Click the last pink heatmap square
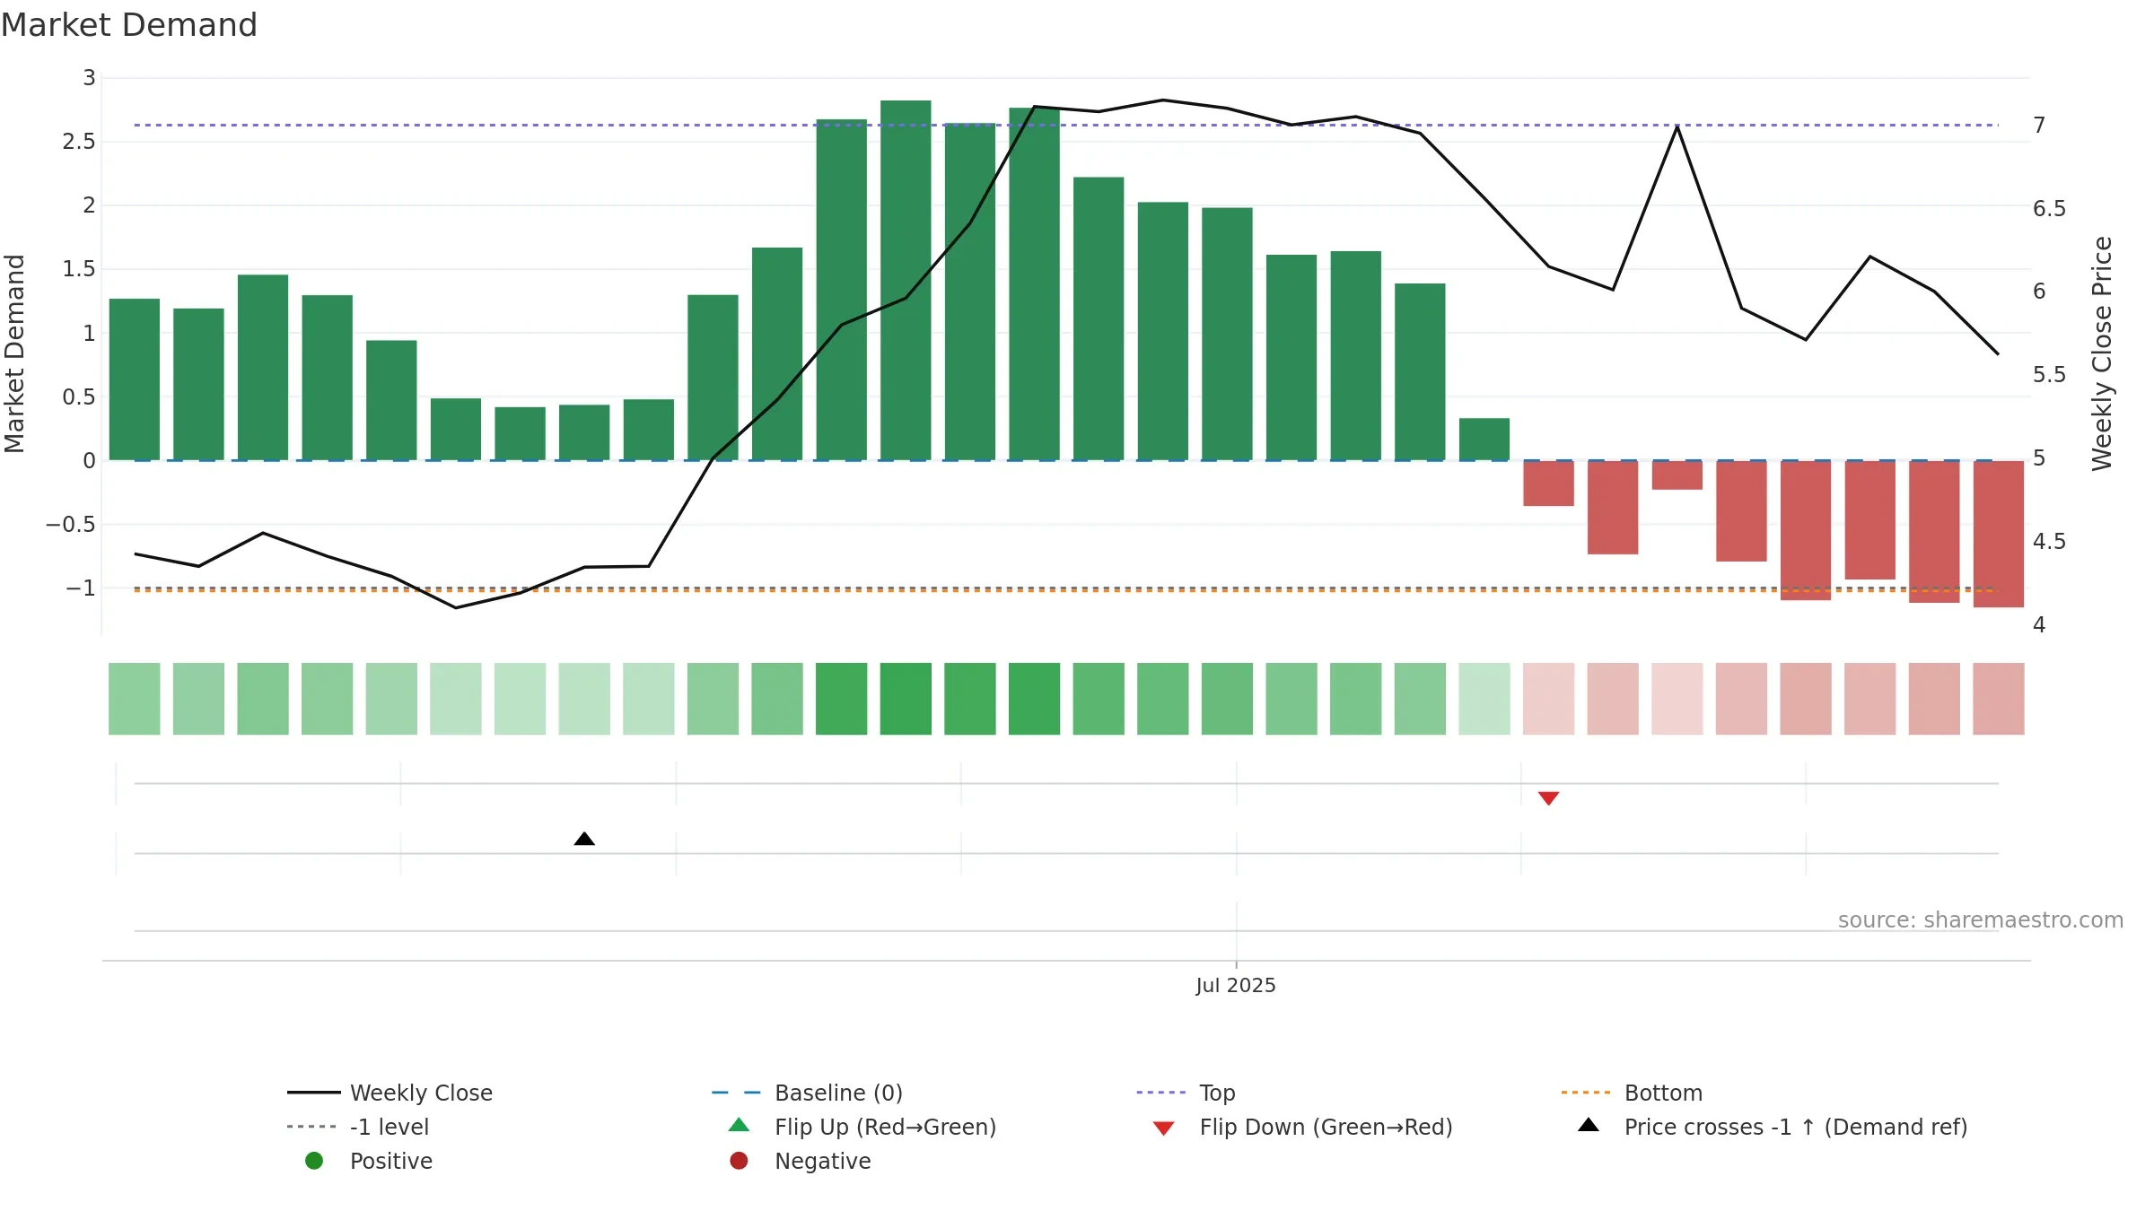The height and width of the screenshot is (1211, 2154). (x=1998, y=699)
